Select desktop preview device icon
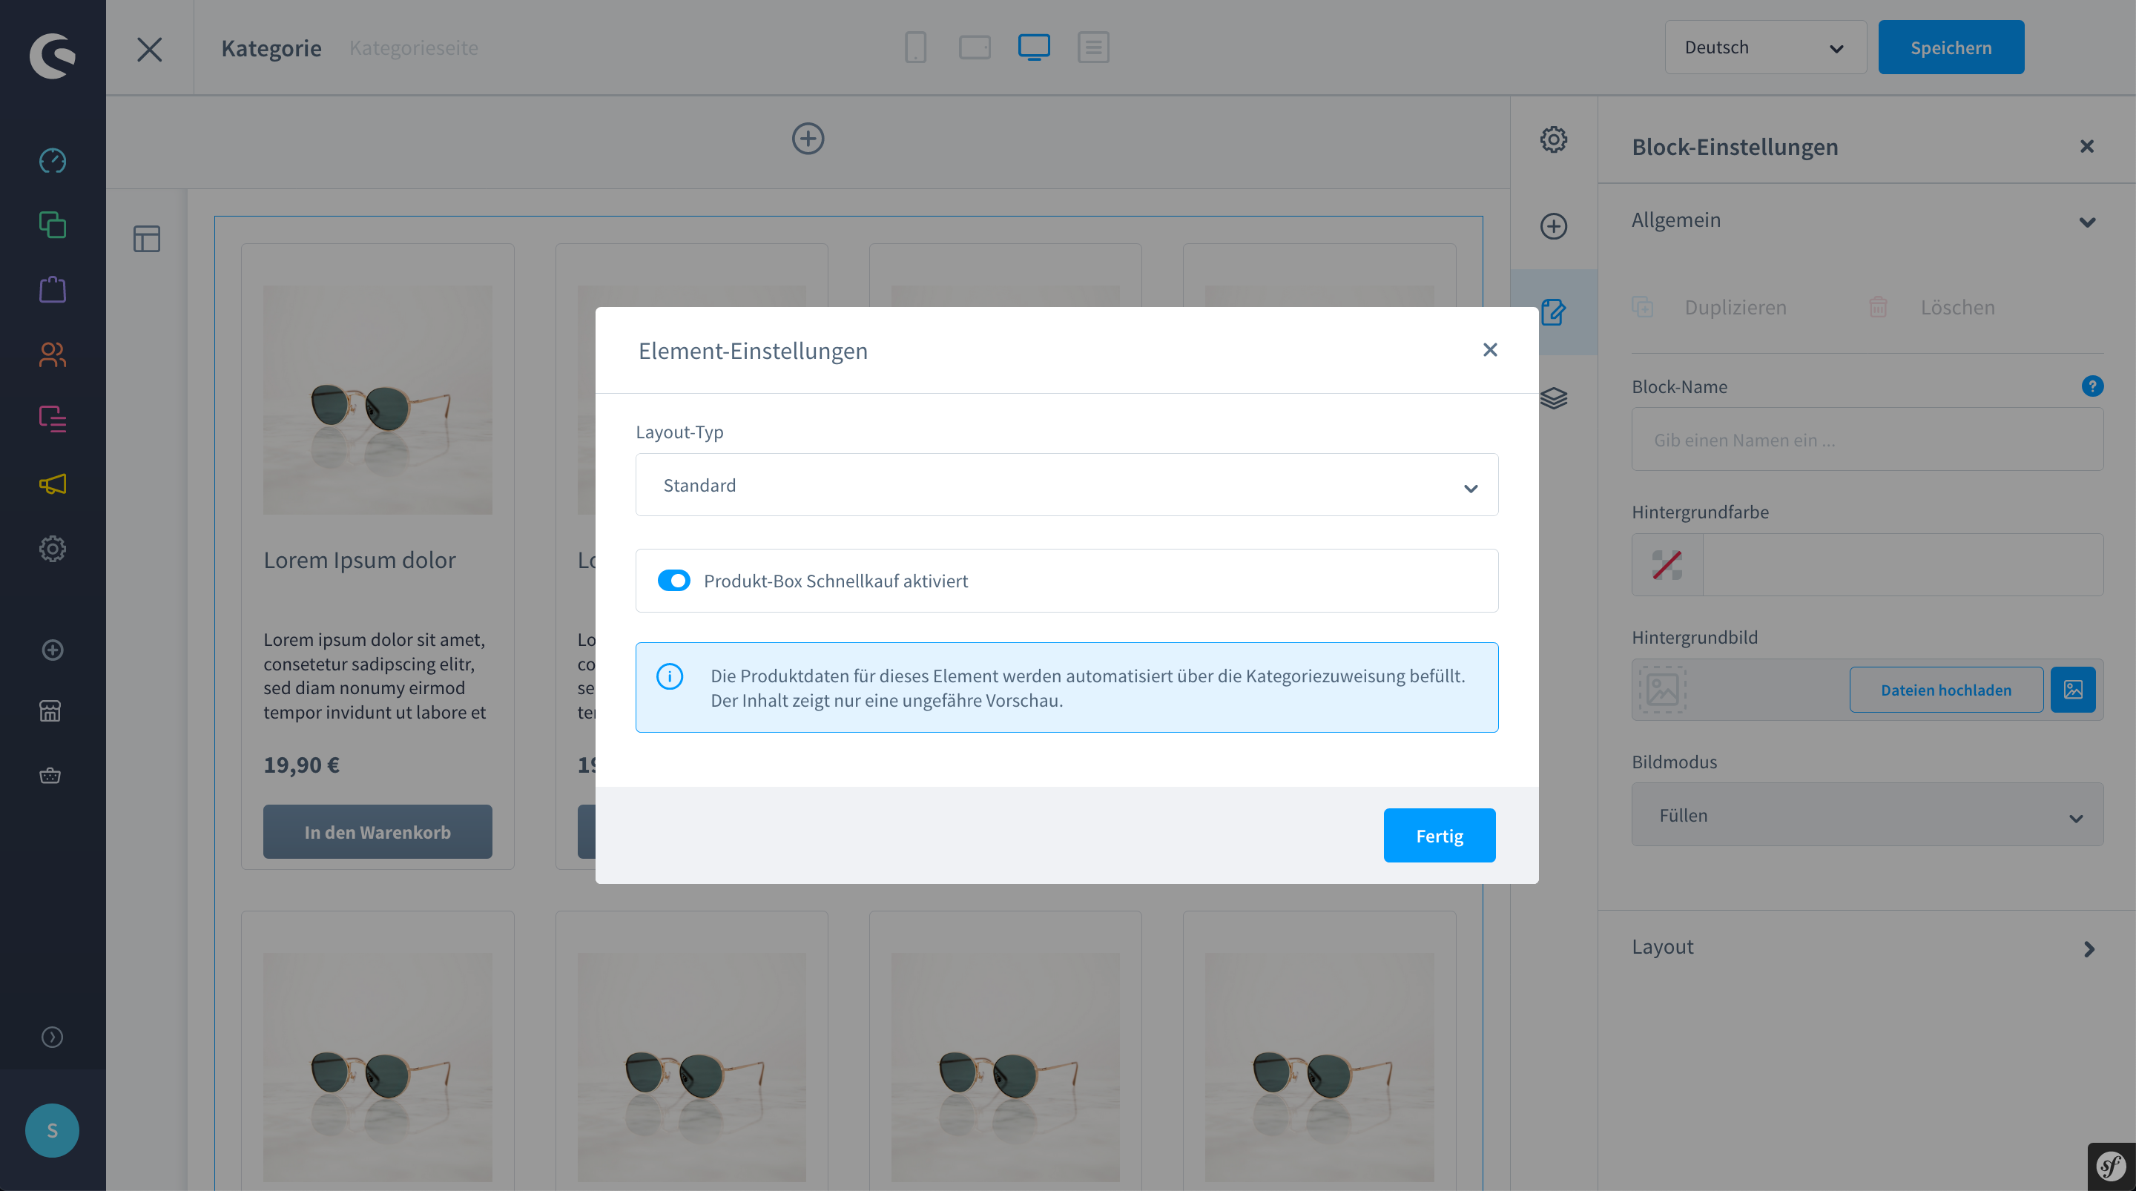2136x1191 pixels. (x=1034, y=47)
